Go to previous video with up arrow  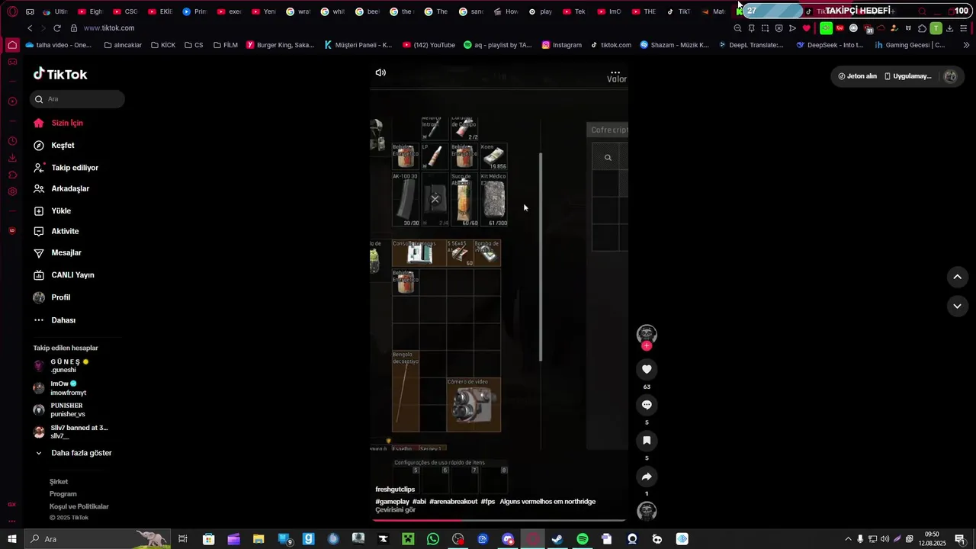(x=958, y=277)
